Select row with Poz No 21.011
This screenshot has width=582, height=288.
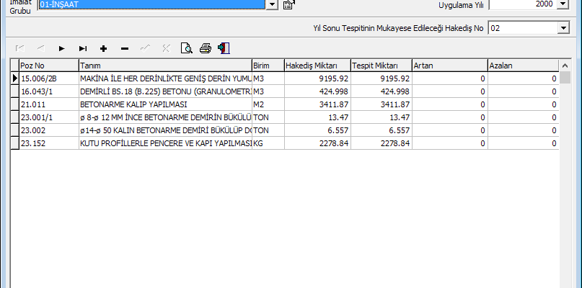click(x=48, y=104)
